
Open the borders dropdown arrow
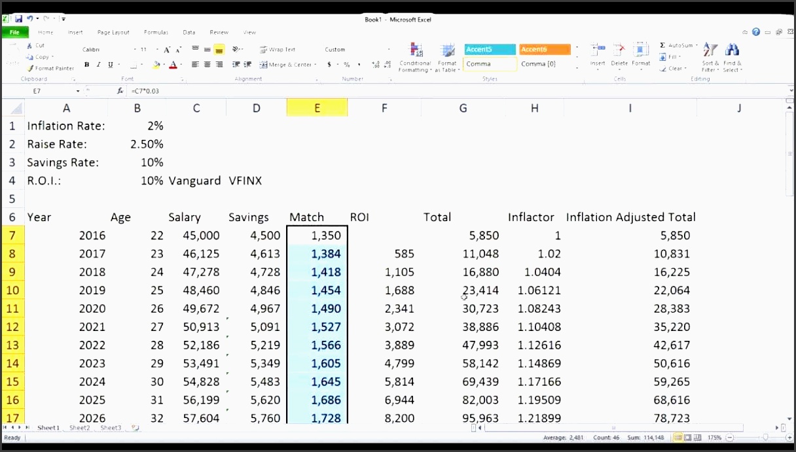pos(143,65)
